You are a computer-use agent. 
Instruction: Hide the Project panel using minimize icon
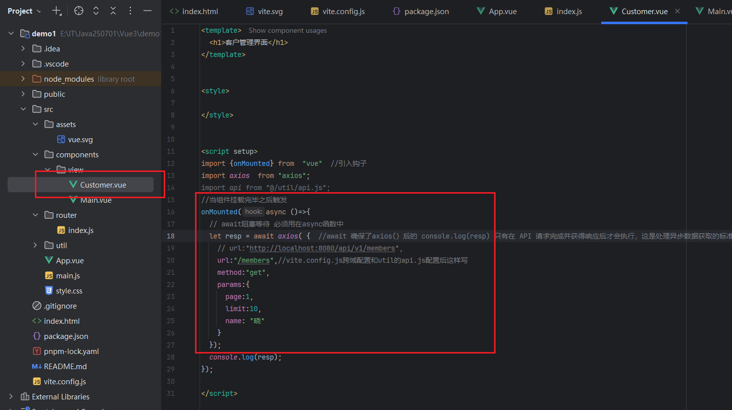[x=148, y=11]
